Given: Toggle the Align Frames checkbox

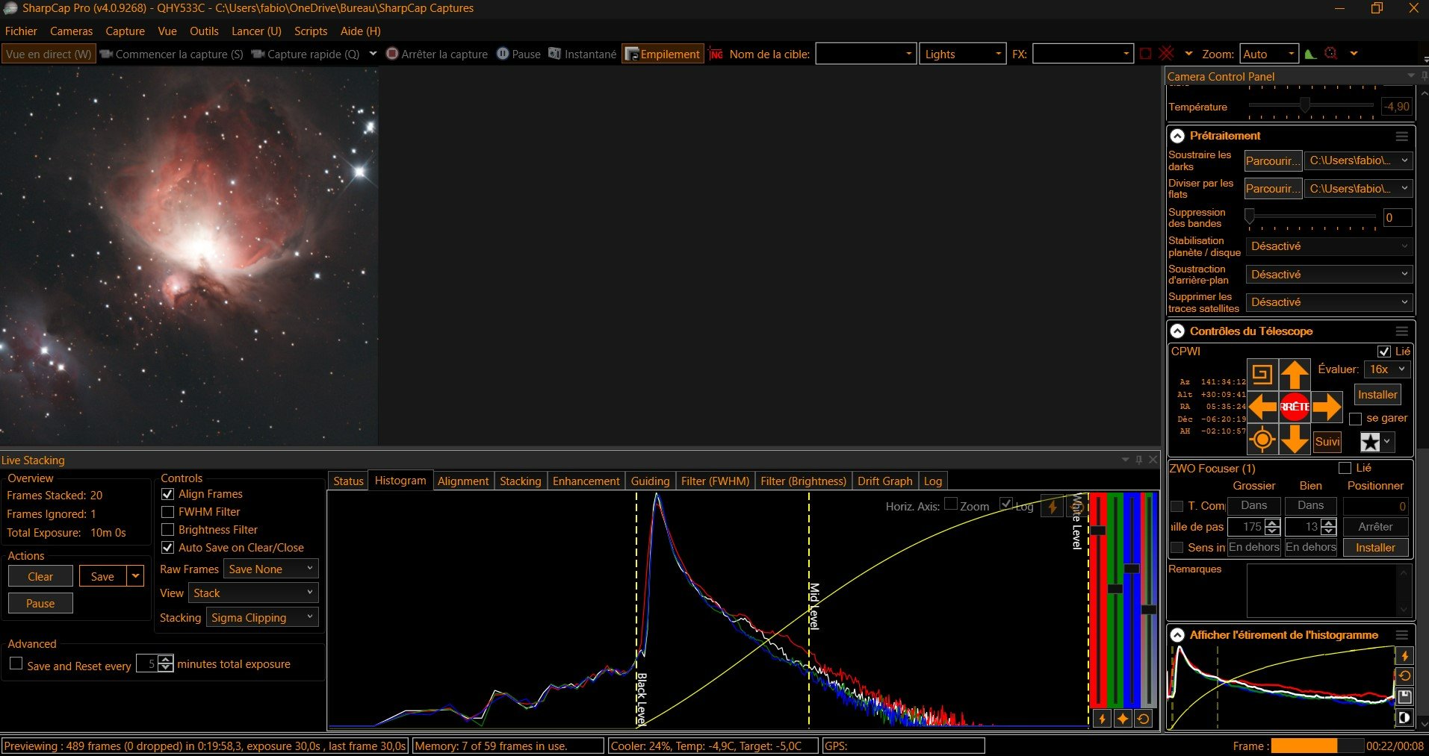Looking at the screenshot, I should tap(167, 494).
